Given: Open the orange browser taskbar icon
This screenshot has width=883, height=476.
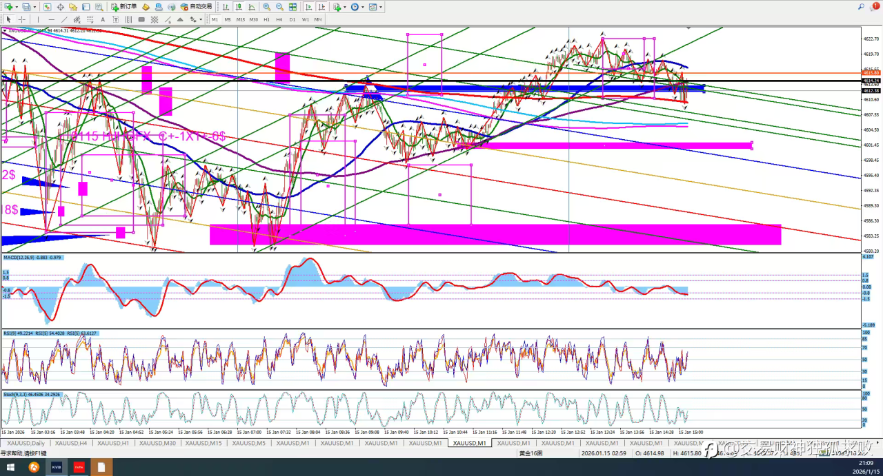Looking at the screenshot, I should 33,467.
